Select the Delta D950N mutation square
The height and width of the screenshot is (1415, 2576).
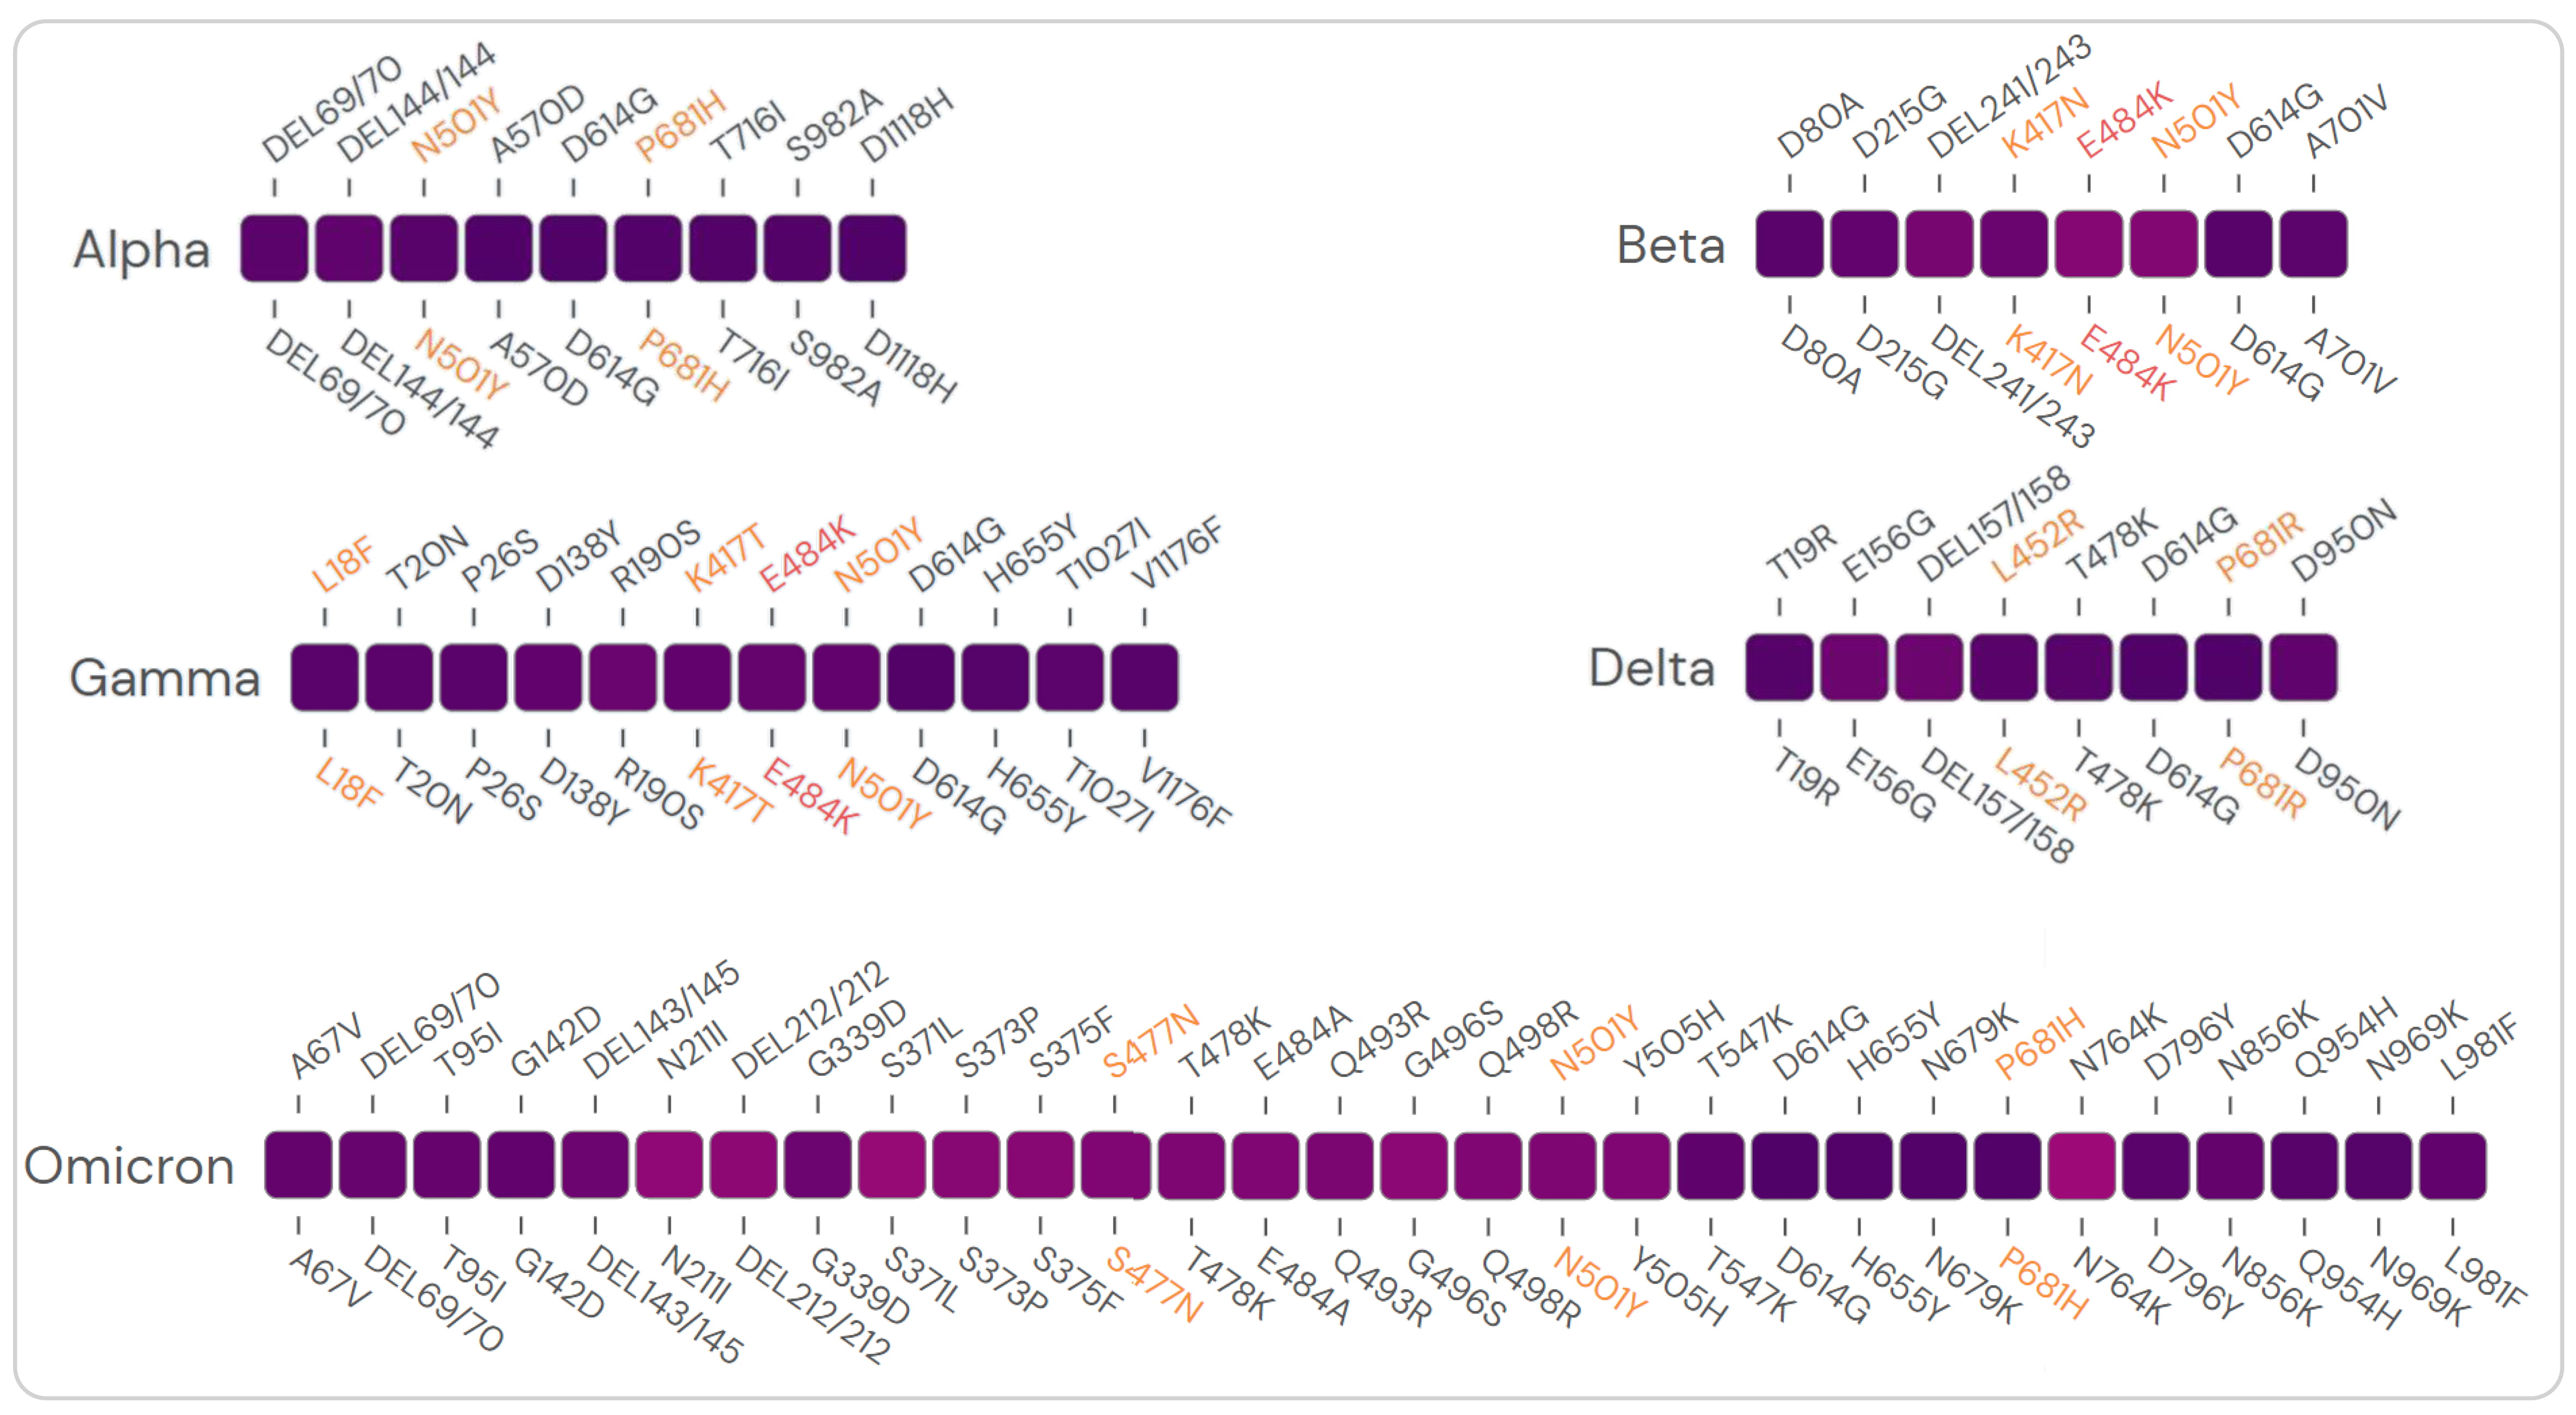coord(2303,667)
